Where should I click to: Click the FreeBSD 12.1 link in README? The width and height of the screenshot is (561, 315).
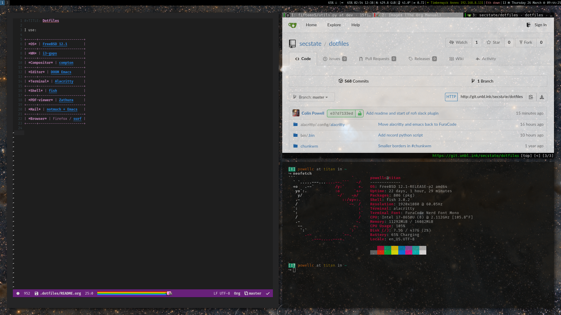tap(55, 44)
